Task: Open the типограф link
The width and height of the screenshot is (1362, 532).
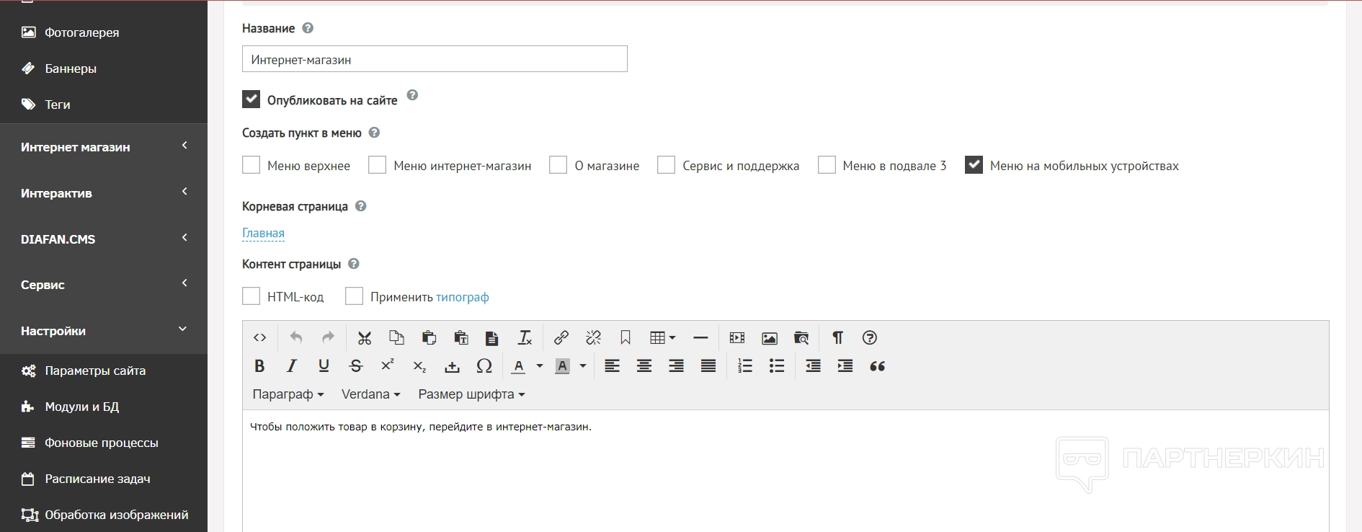Action: click(462, 297)
